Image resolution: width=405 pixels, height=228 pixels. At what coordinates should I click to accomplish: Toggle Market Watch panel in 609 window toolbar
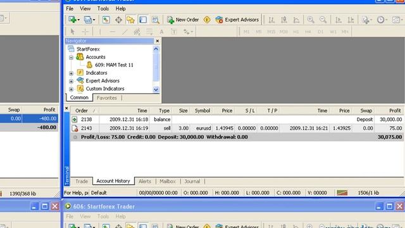pyautogui.click(x=106, y=20)
